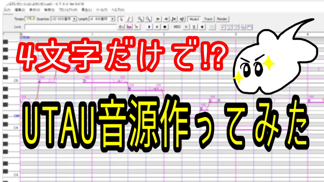Click the greyed-out icon after the speaker
Viewport: 324px width, 182px height.
pos(212,27)
